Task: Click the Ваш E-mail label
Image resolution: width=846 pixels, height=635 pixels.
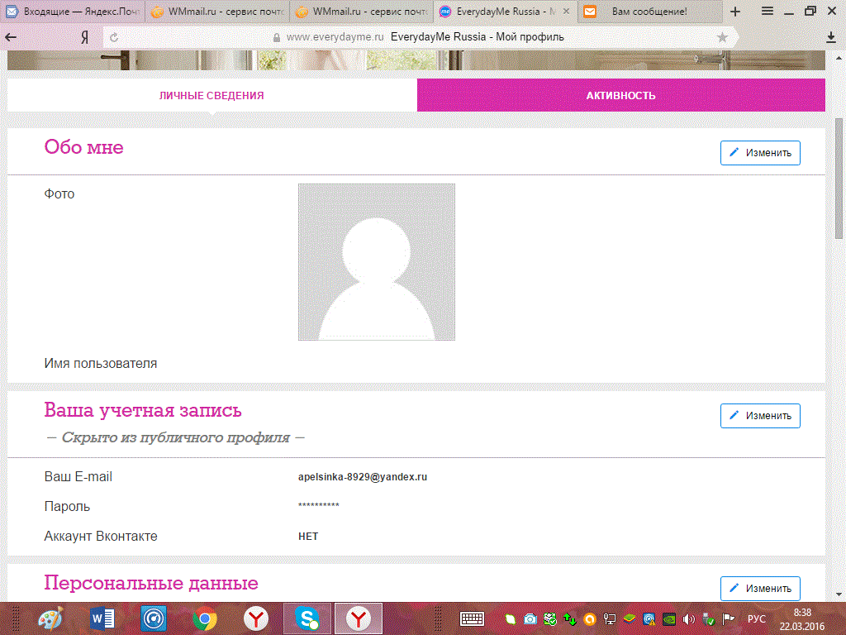Action: click(78, 477)
